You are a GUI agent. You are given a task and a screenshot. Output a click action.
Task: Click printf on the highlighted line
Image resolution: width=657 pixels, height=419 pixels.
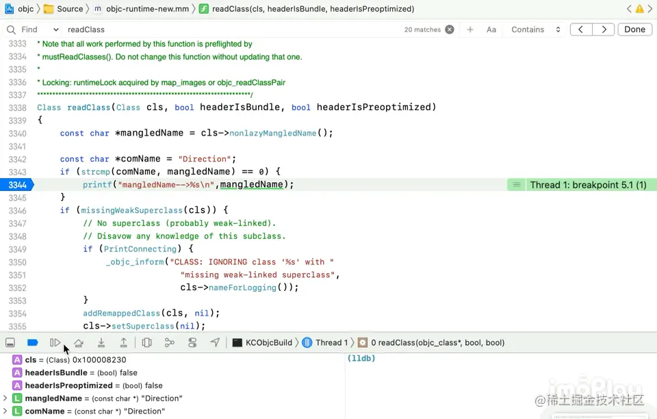coord(97,185)
